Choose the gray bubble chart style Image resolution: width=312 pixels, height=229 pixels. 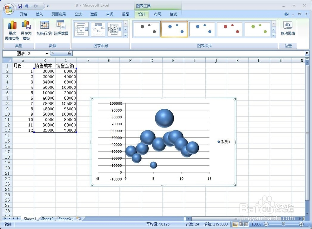tap(147, 29)
